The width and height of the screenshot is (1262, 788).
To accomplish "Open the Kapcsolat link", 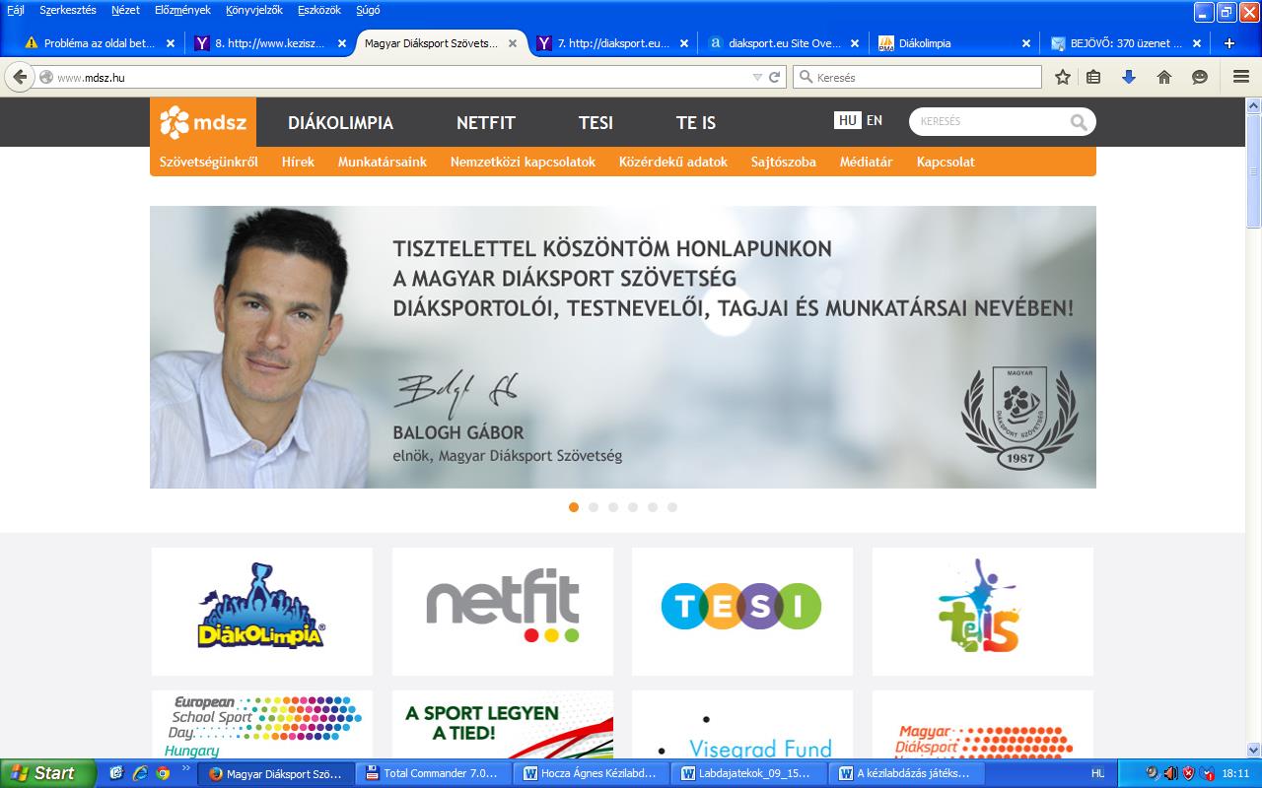I will click(946, 162).
